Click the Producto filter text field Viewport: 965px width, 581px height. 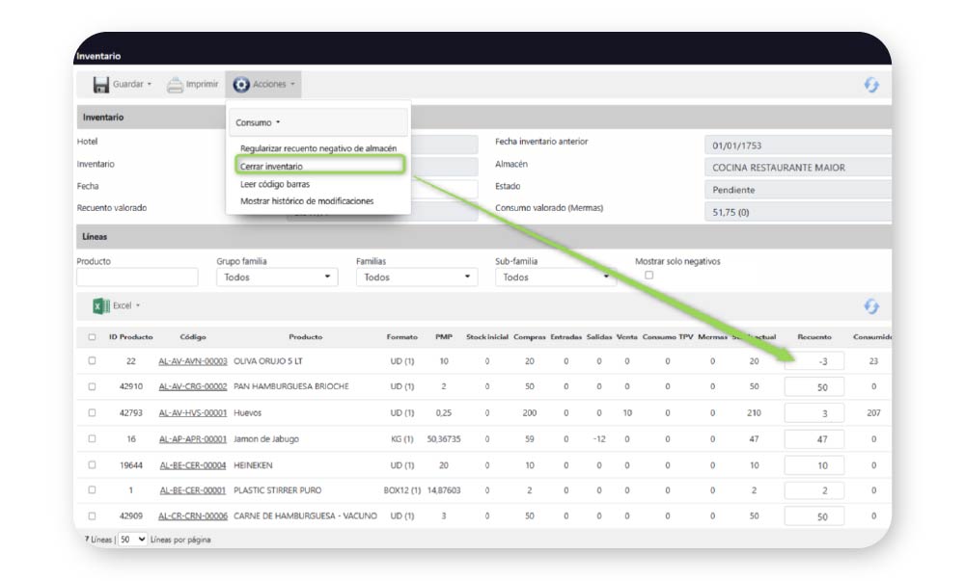coord(137,277)
